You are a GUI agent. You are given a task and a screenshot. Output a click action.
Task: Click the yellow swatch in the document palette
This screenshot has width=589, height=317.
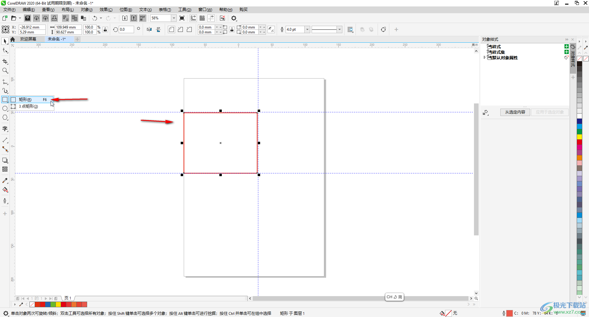tap(58, 304)
